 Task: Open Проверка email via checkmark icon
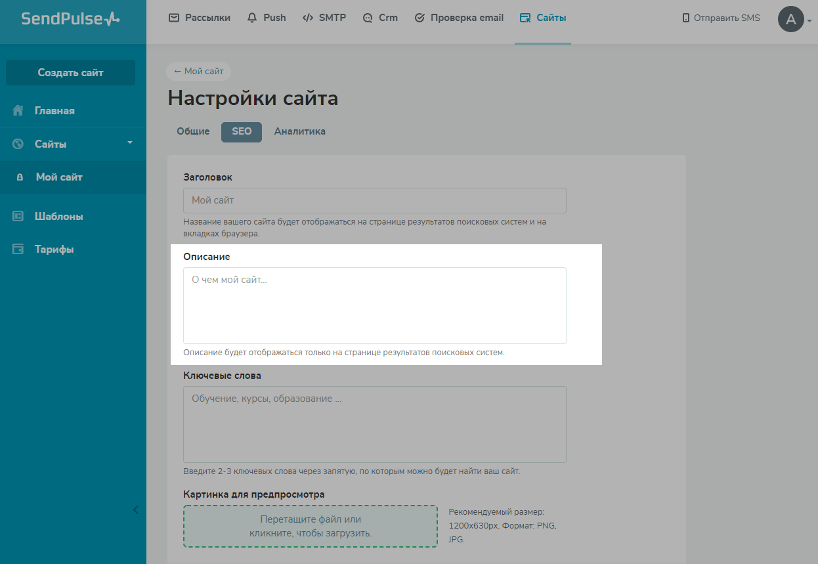coord(418,18)
